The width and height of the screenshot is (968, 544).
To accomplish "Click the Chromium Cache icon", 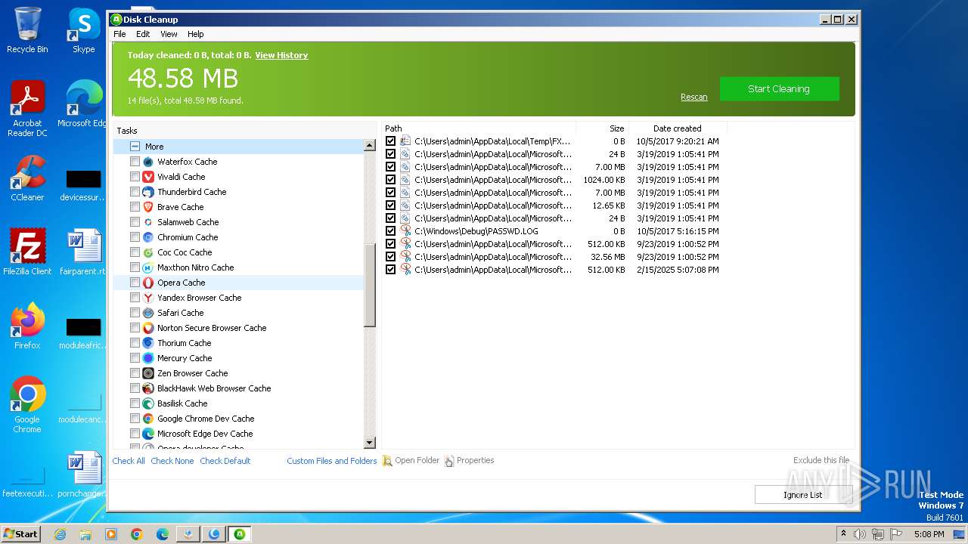I will pos(148,237).
